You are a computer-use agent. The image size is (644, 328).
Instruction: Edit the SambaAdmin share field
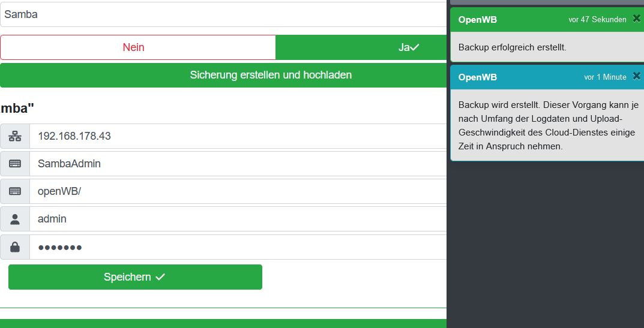pos(238,164)
